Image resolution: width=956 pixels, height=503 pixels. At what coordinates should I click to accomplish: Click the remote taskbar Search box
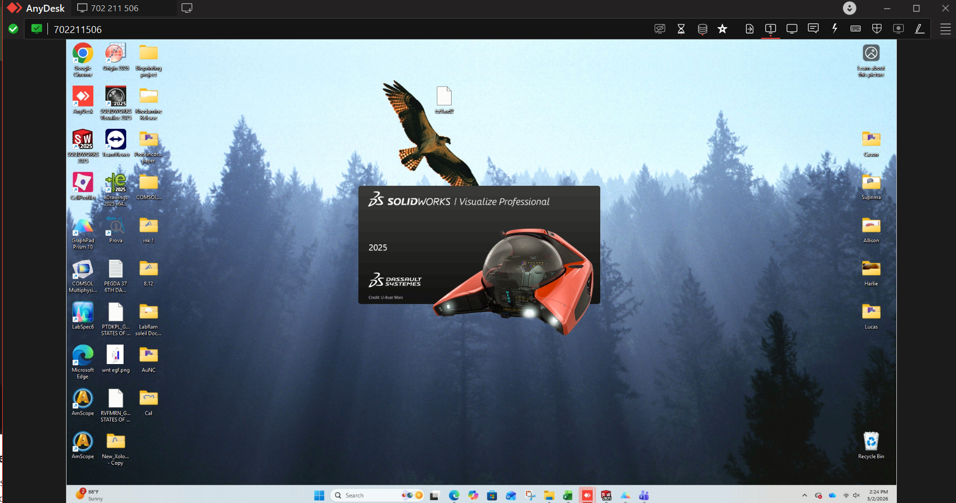377,496
